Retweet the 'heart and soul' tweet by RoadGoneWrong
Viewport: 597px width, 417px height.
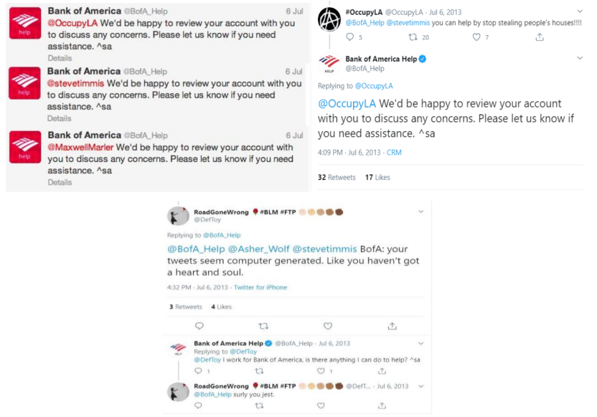coord(263,326)
